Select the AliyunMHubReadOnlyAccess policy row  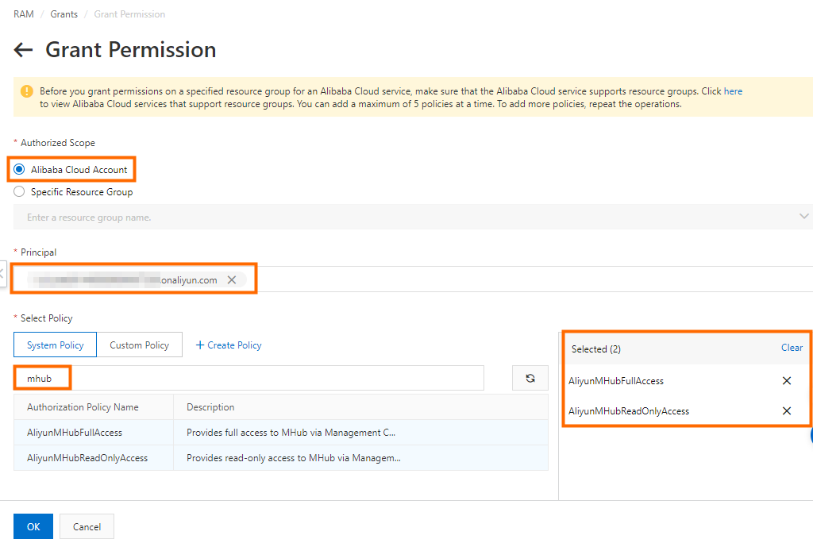(x=87, y=458)
